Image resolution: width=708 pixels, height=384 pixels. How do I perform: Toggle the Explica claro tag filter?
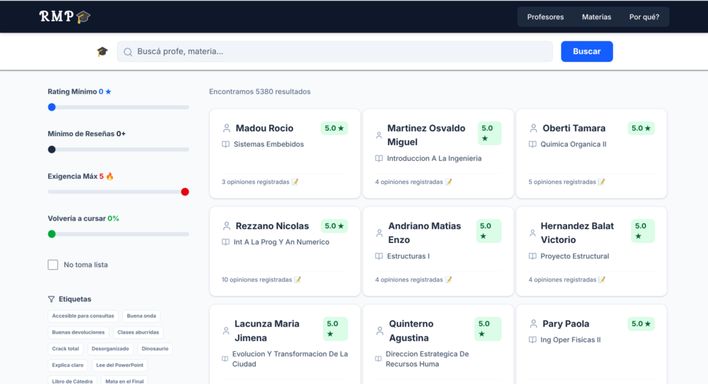click(68, 365)
